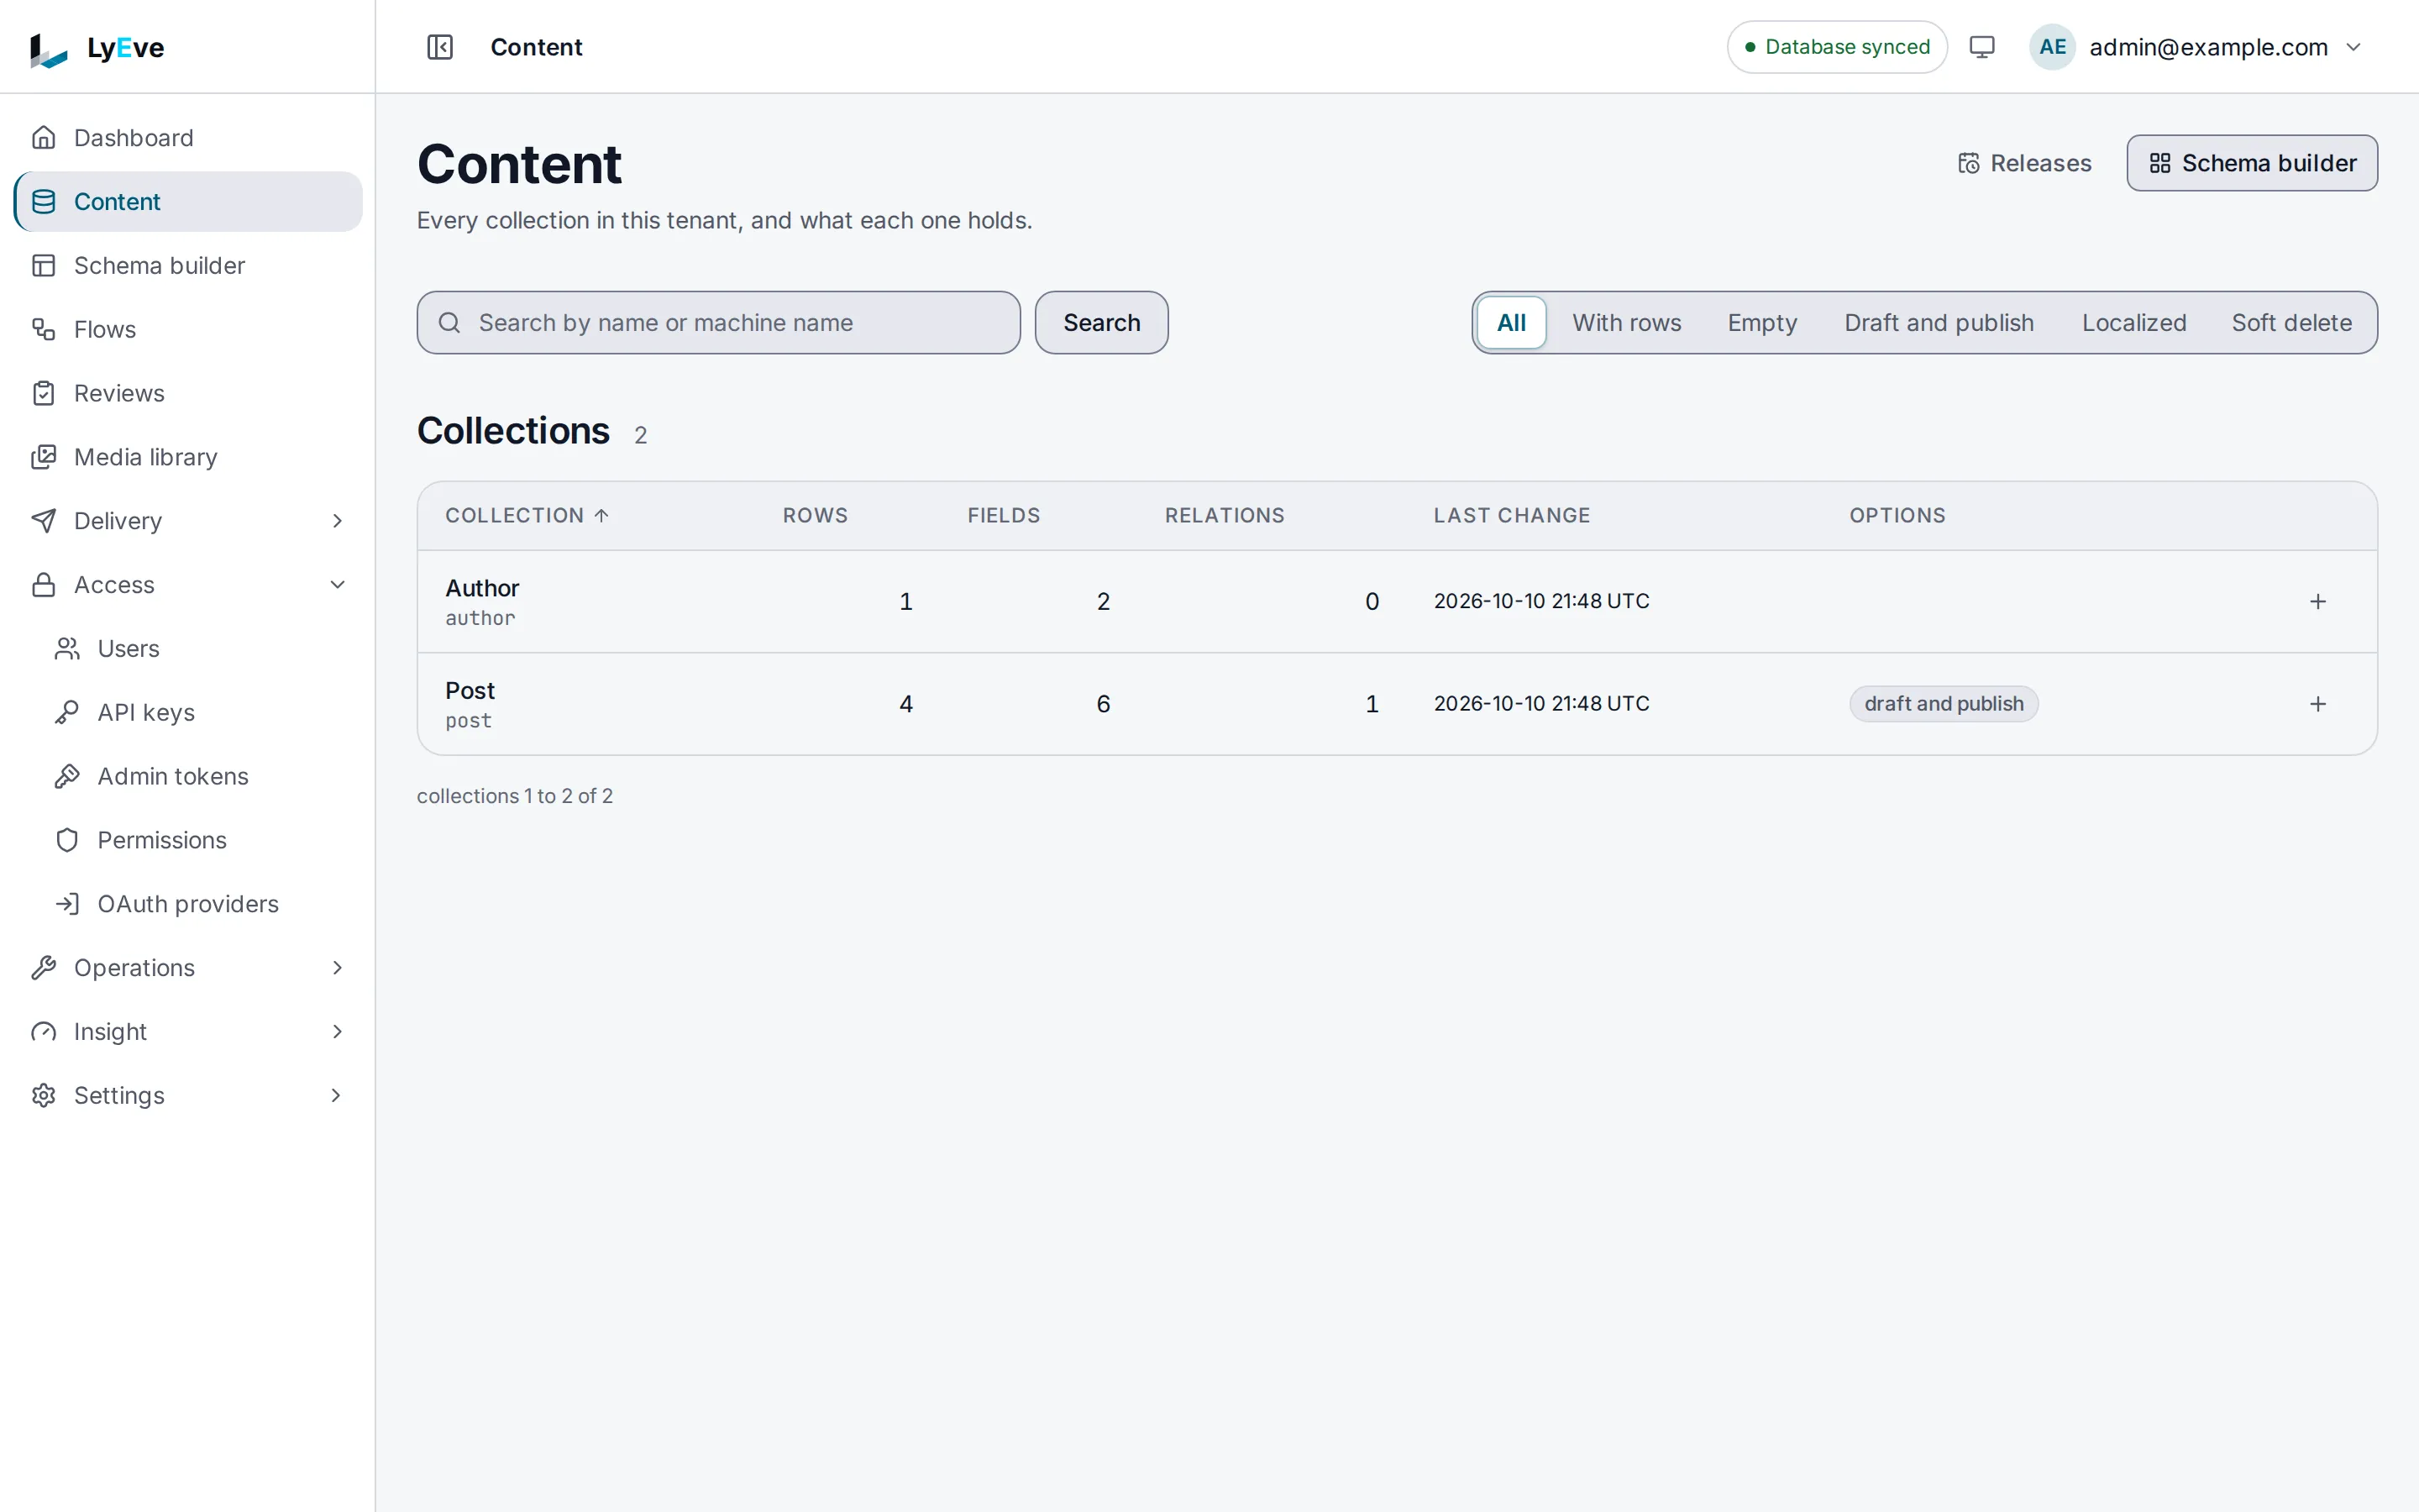
Task: Sort by the COLLECTION column header
Action: (527, 515)
